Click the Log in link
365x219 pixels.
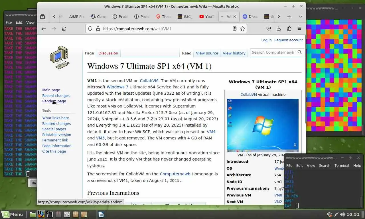266,40
